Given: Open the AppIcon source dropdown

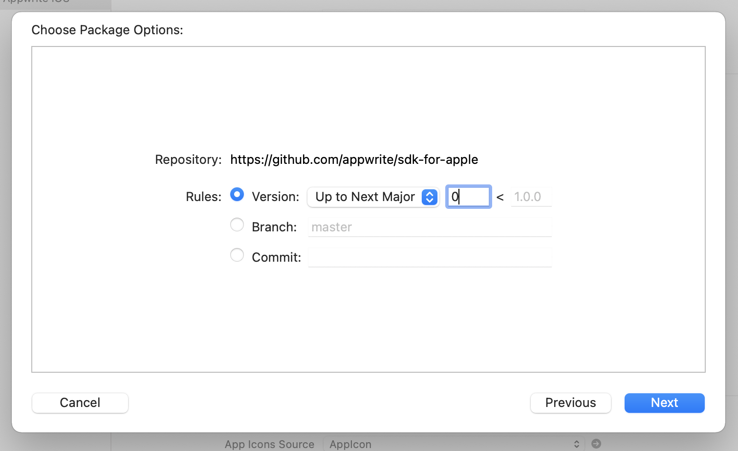Looking at the screenshot, I should pos(453,444).
